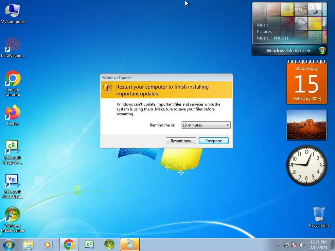Click the analog clock gadget
This screenshot has height=251, width=335.
coord(306,165)
